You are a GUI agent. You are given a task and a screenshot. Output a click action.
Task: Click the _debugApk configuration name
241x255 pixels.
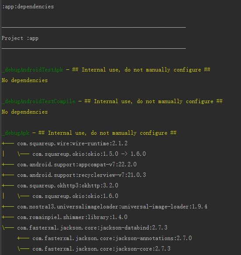15,133
